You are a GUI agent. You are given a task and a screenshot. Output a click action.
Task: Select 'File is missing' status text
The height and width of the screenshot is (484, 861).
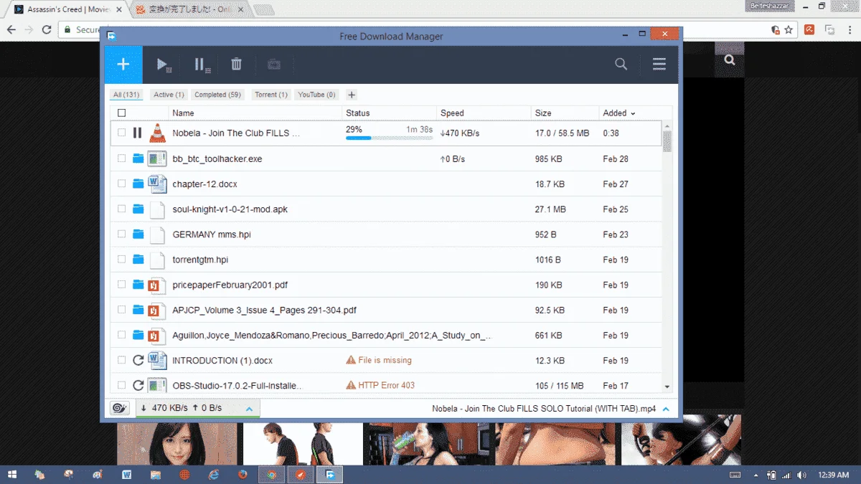coord(385,360)
